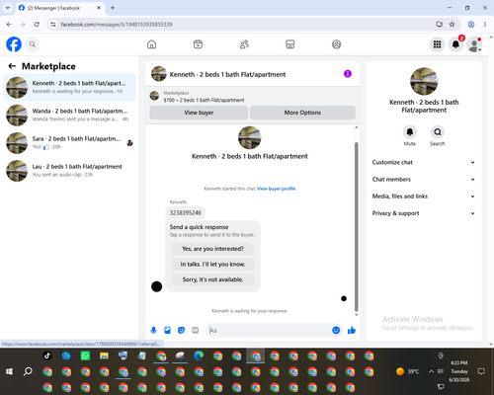Open the Menu grid icon

point(437,44)
